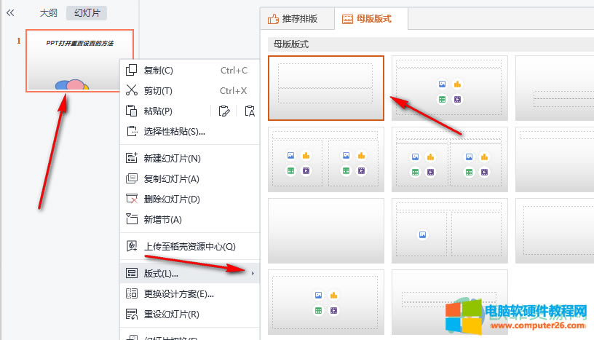
Task: Select 复制幻灯片 (Duplicate slide) menu entry
Action: (171, 178)
